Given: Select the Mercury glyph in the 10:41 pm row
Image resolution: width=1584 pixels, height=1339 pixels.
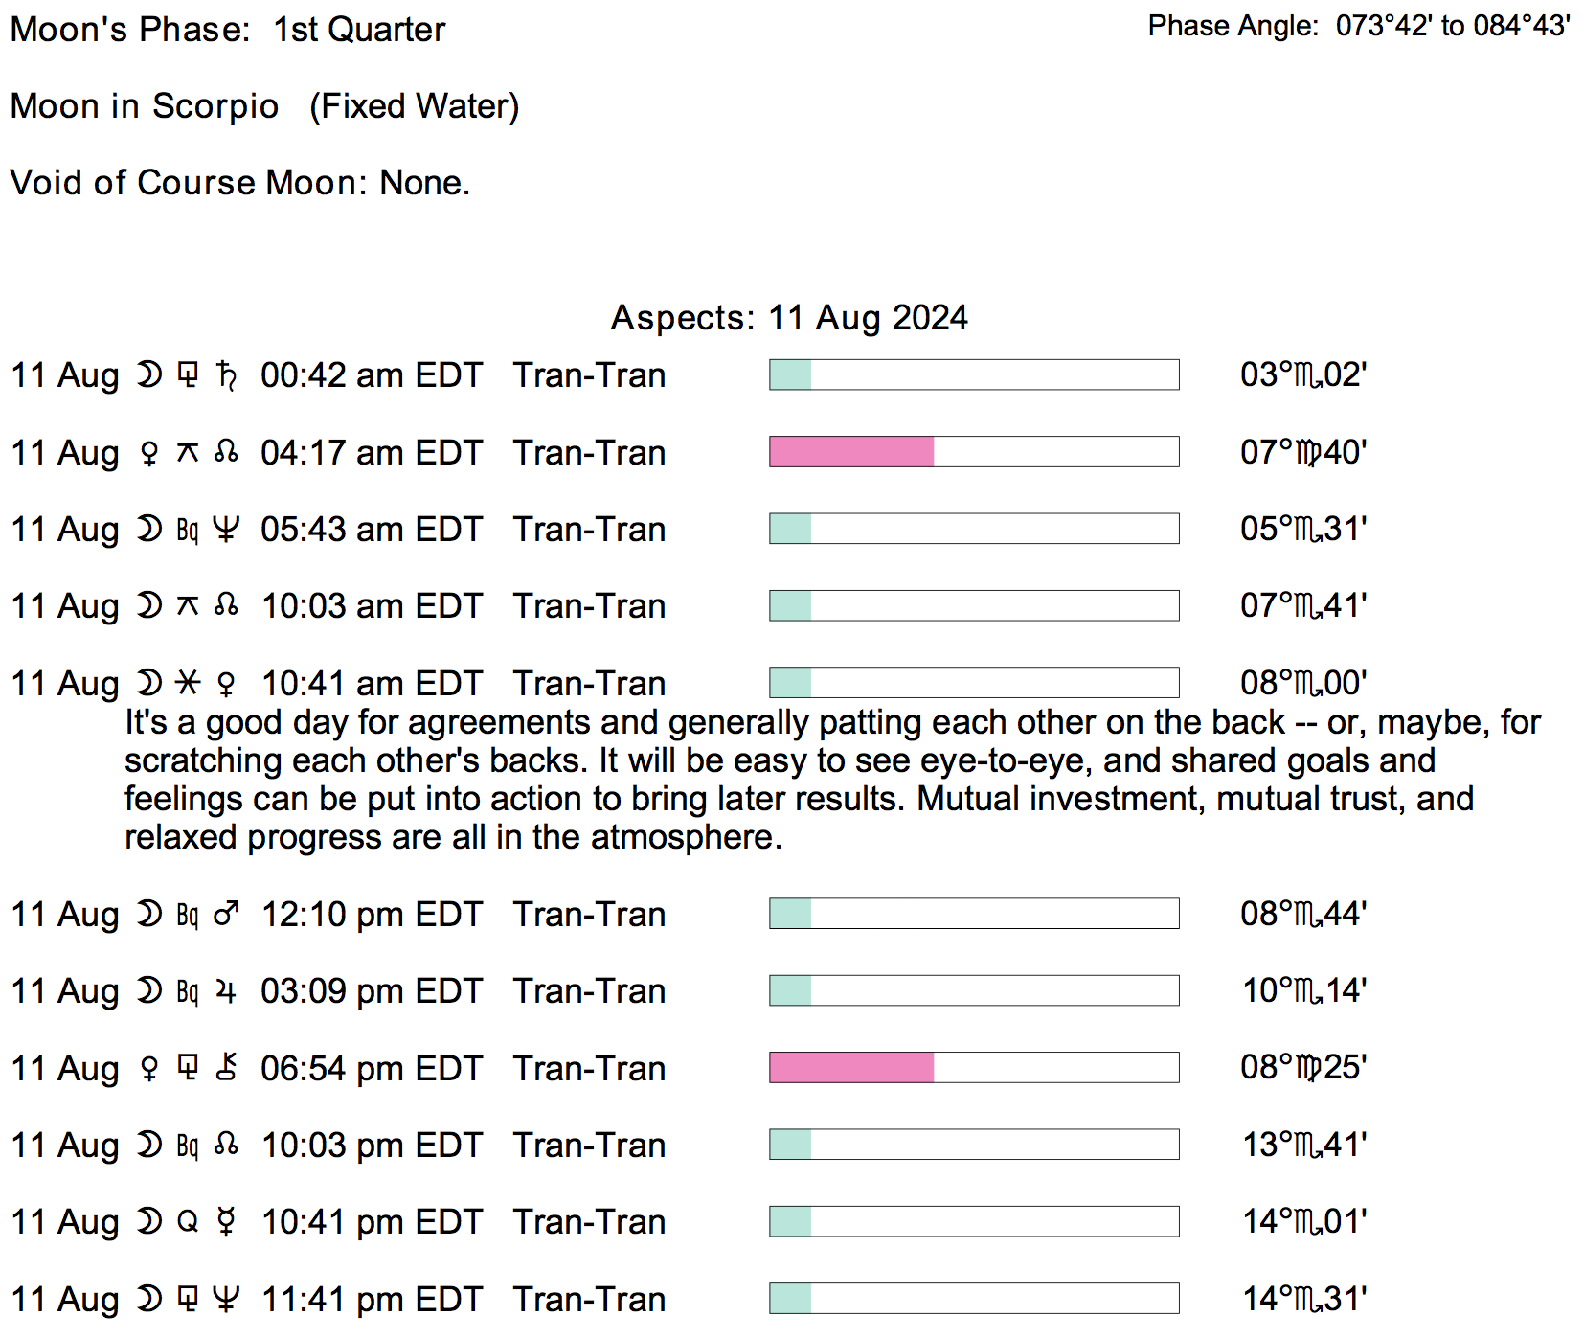Looking at the screenshot, I should tap(226, 1222).
